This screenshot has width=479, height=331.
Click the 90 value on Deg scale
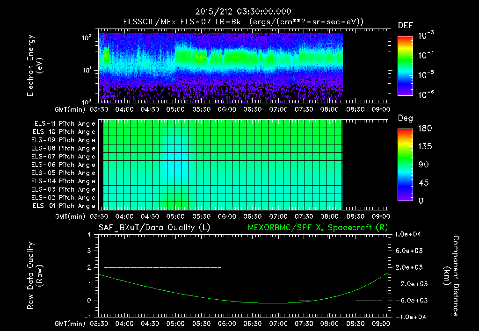point(424,165)
